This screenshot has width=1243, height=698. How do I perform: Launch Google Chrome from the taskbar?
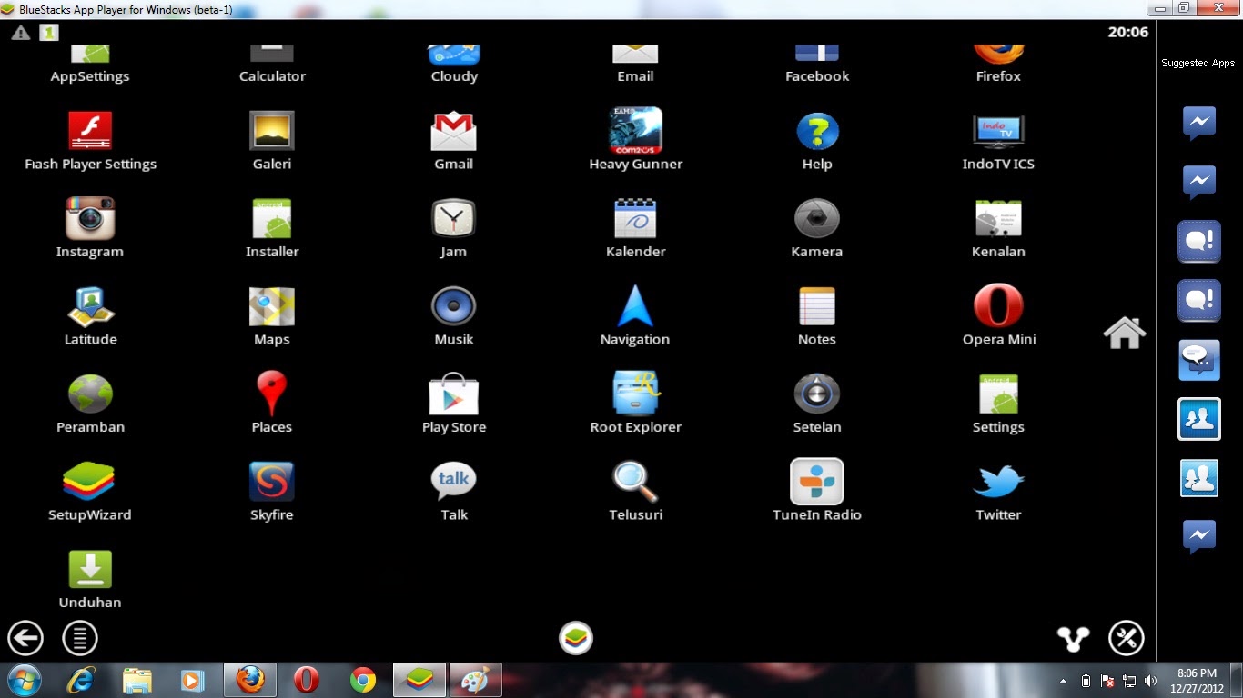coord(363,680)
